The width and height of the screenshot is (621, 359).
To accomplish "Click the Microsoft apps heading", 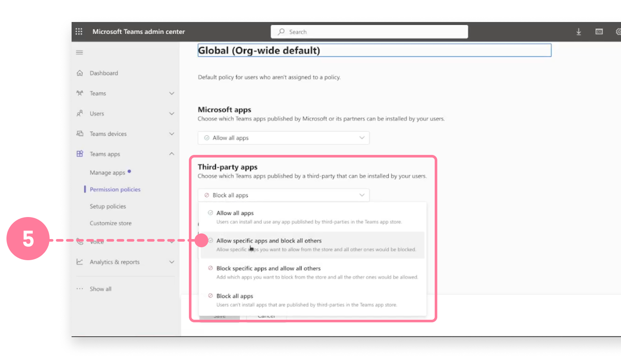I will (x=225, y=110).
